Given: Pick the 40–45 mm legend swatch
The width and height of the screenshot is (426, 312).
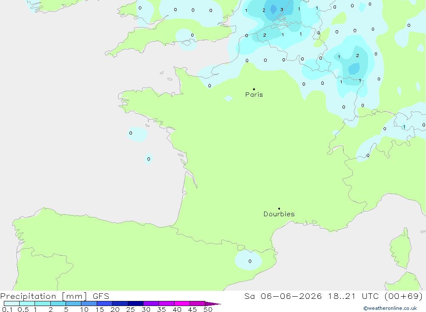Looking at the screenshot, I should [x=182, y=303].
